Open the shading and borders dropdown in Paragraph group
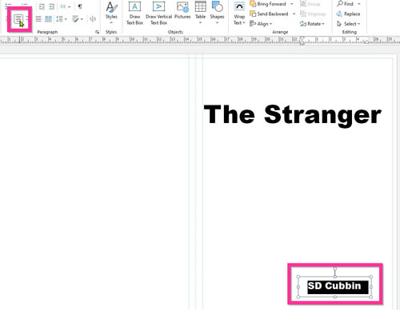The width and height of the screenshot is (400, 310). (78, 19)
